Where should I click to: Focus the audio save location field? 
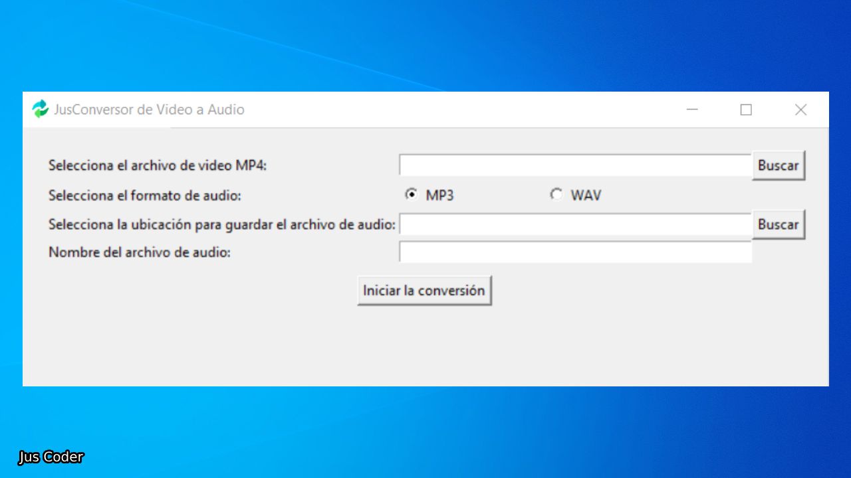[x=575, y=224]
